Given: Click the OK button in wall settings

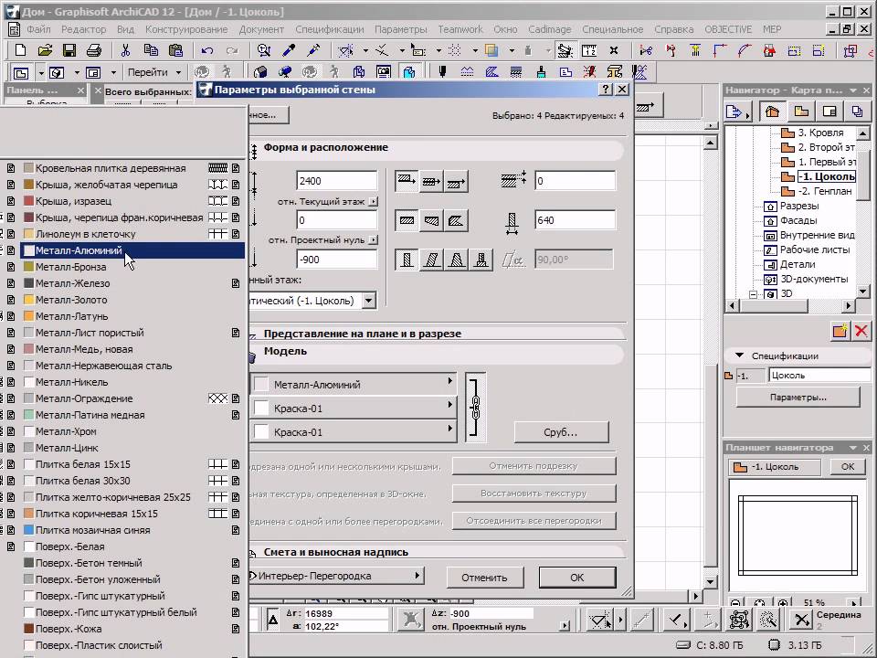Looking at the screenshot, I should click(x=577, y=578).
